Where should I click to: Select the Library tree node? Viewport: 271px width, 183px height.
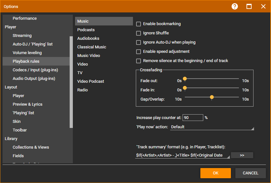[36, 138]
